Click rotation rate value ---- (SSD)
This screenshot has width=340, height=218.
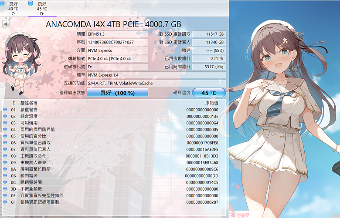pos(209,50)
